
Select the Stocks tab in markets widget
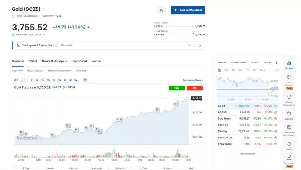268,62
